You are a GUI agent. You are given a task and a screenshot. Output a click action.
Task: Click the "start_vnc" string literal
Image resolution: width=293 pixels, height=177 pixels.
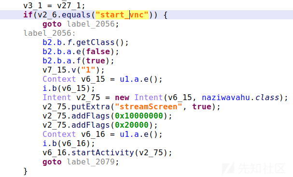[x=122, y=15]
